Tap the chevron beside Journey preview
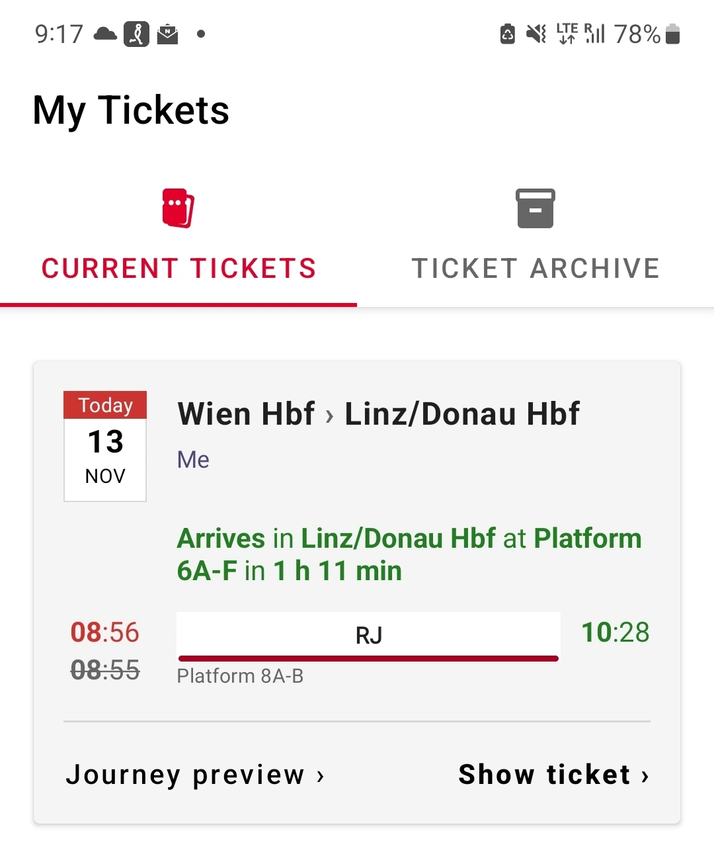The height and width of the screenshot is (862, 714). [x=321, y=776]
